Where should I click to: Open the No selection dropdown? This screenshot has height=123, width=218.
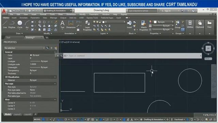24,48
